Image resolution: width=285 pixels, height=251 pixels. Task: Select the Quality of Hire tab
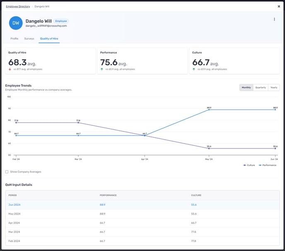[49, 39]
